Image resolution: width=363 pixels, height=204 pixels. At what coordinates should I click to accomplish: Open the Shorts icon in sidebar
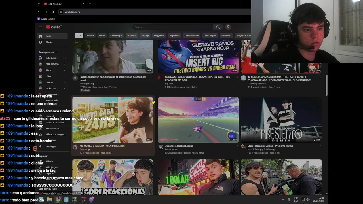point(40,42)
